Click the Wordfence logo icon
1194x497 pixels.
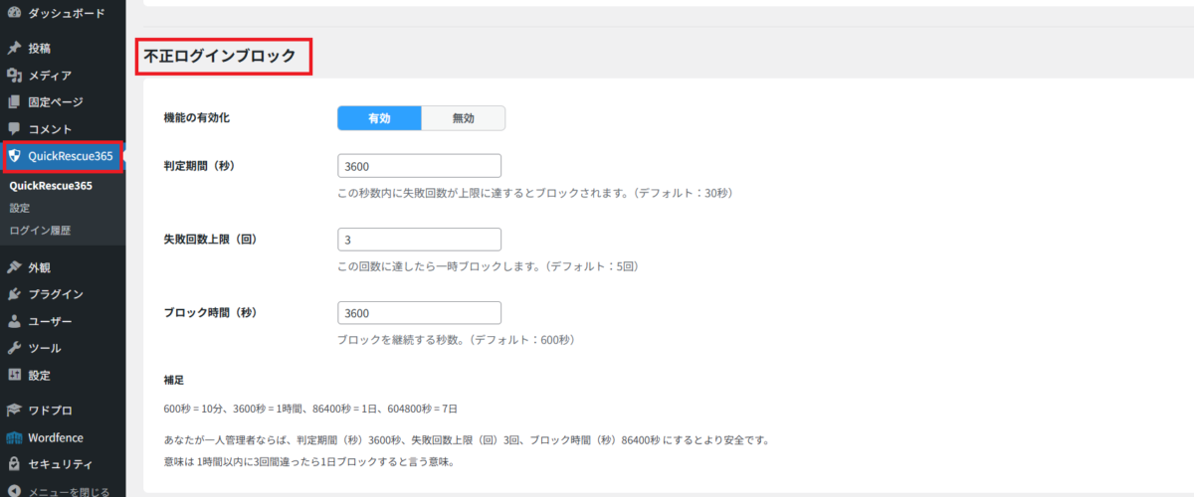(x=14, y=436)
